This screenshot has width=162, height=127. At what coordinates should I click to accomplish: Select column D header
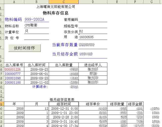click(x=93, y=2)
